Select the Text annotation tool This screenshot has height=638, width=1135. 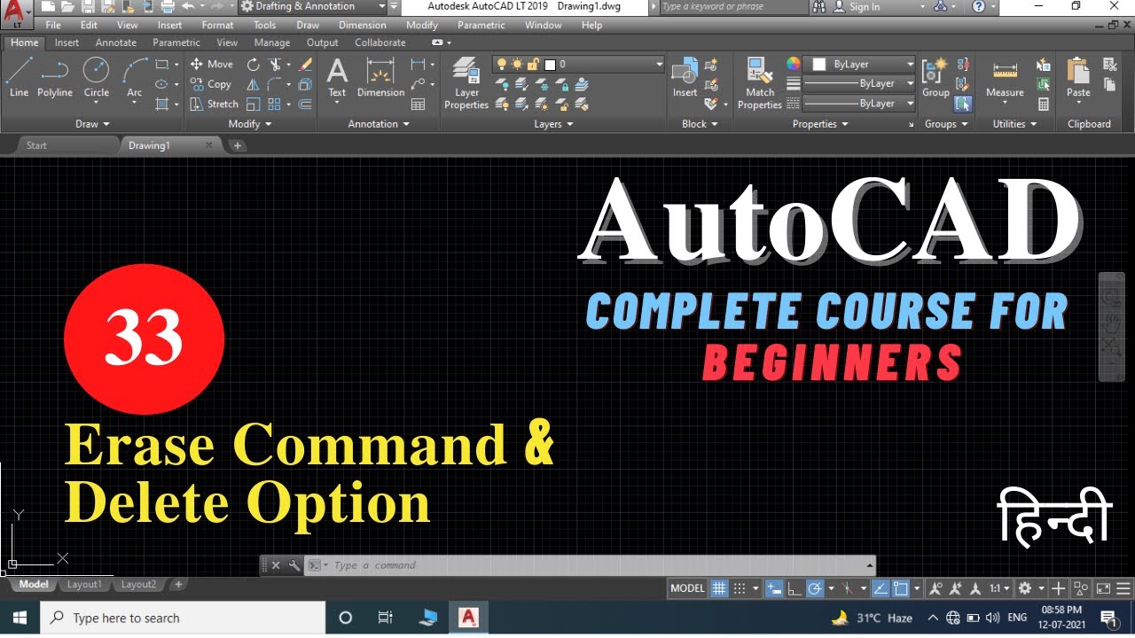pyautogui.click(x=337, y=78)
